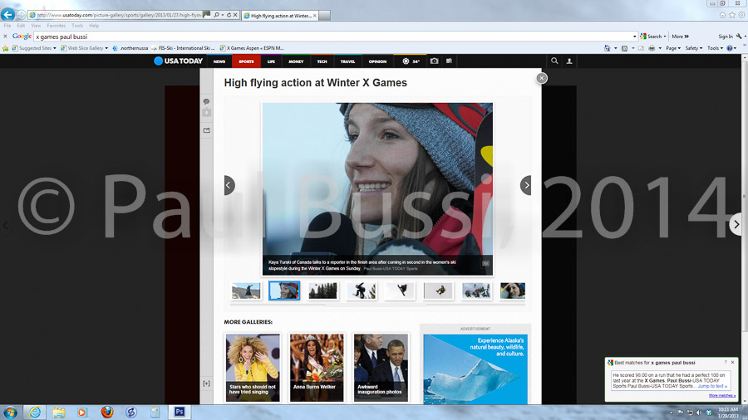The height and width of the screenshot is (420, 748).
Task: Expand the Suggested Sites dropdown
Action: tap(54, 48)
